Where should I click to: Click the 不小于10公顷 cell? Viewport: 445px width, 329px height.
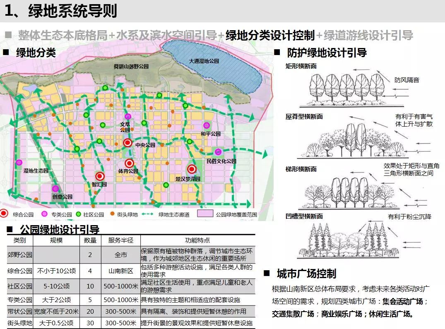click(56, 271)
